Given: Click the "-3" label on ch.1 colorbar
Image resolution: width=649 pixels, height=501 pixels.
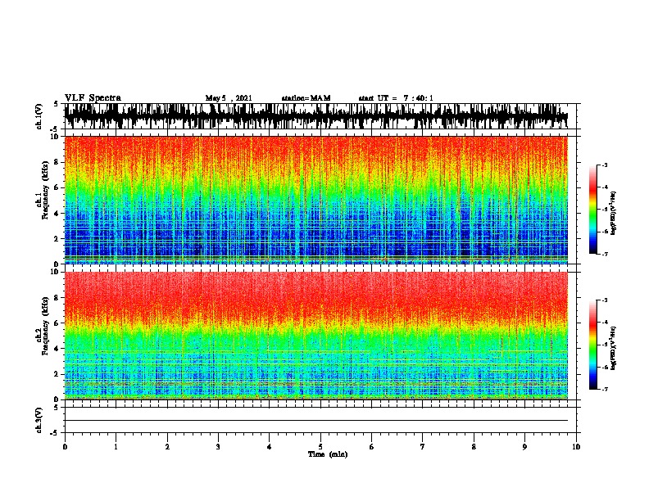Looking at the screenshot, I should coord(605,165).
